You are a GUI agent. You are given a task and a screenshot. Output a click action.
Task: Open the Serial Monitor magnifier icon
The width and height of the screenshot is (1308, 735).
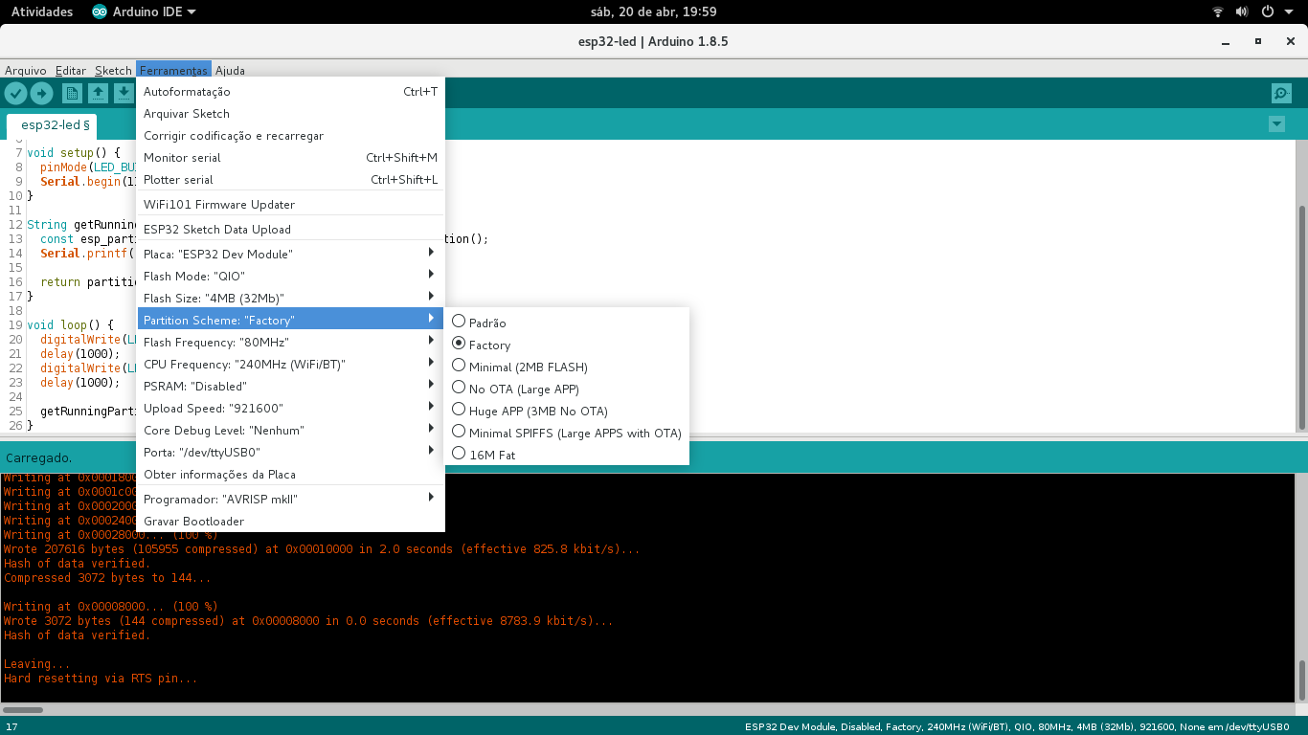click(1281, 93)
